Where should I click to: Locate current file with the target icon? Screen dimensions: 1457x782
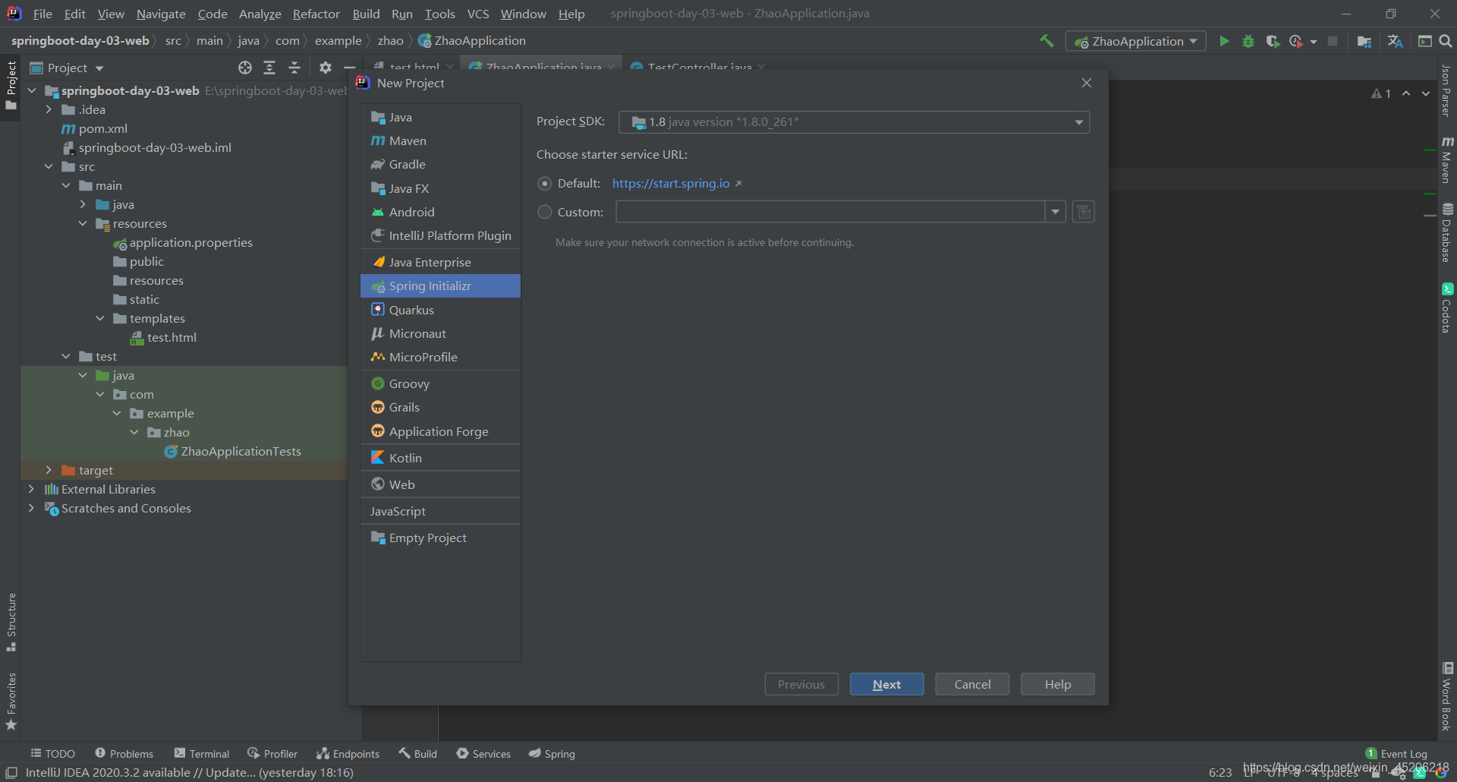pyautogui.click(x=245, y=68)
